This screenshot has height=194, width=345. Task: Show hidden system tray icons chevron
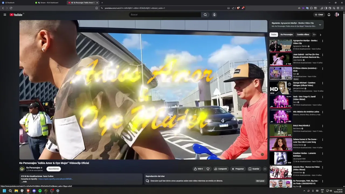point(304,191)
